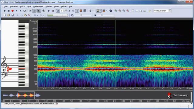Screen dimensions: 194x109
Task: Open the undo history dropdown arrow
Action: pos(38,15)
